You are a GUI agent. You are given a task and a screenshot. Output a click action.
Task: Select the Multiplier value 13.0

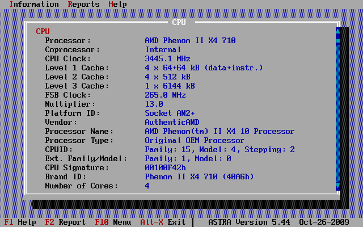(x=154, y=104)
